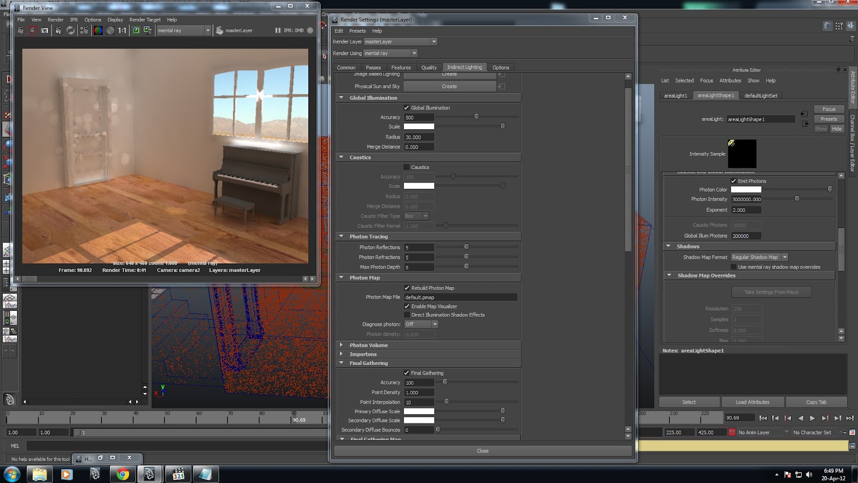Switch to the Quality tab
The width and height of the screenshot is (858, 483).
click(x=429, y=68)
